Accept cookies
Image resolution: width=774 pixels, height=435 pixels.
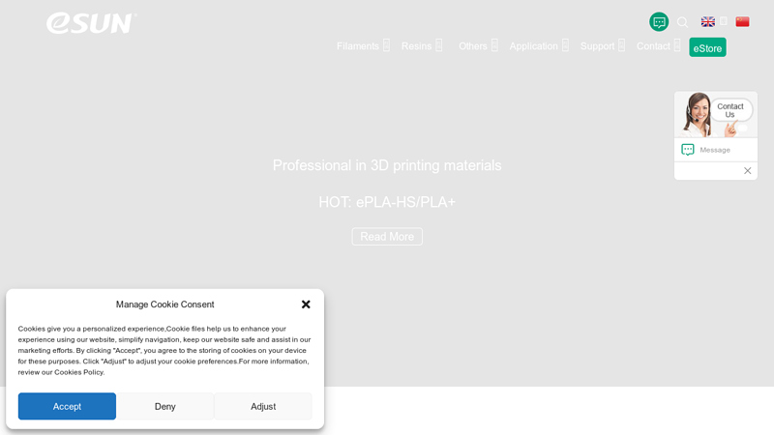point(67,406)
